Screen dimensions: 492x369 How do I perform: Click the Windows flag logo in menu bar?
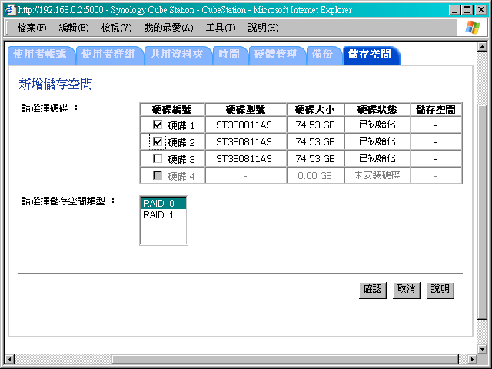pyautogui.click(x=473, y=28)
